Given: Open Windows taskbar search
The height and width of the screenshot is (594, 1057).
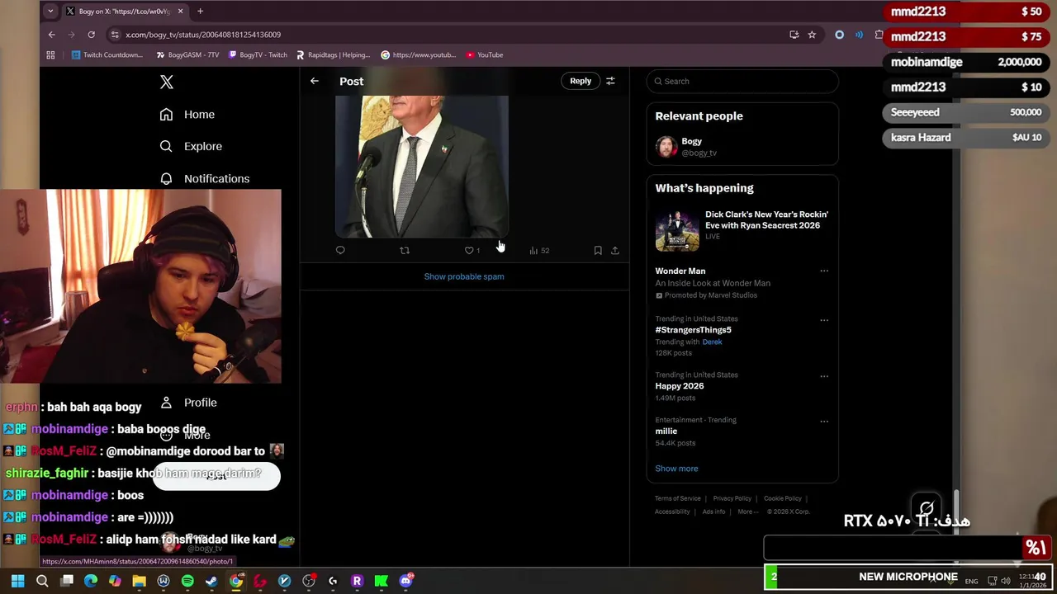Looking at the screenshot, I should coord(42,581).
